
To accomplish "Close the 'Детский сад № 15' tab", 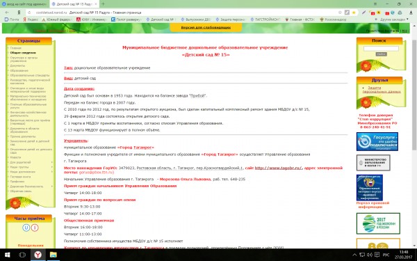I will point(95,4).
